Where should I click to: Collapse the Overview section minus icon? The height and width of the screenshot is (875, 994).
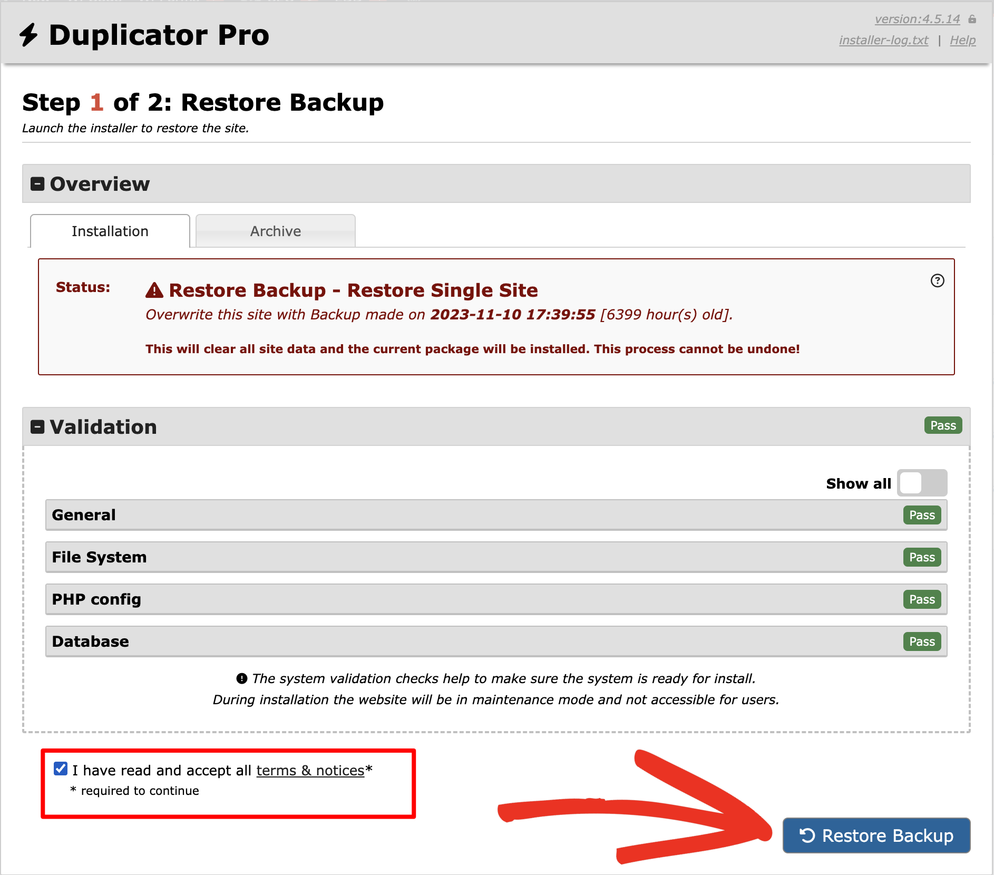point(37,184)
